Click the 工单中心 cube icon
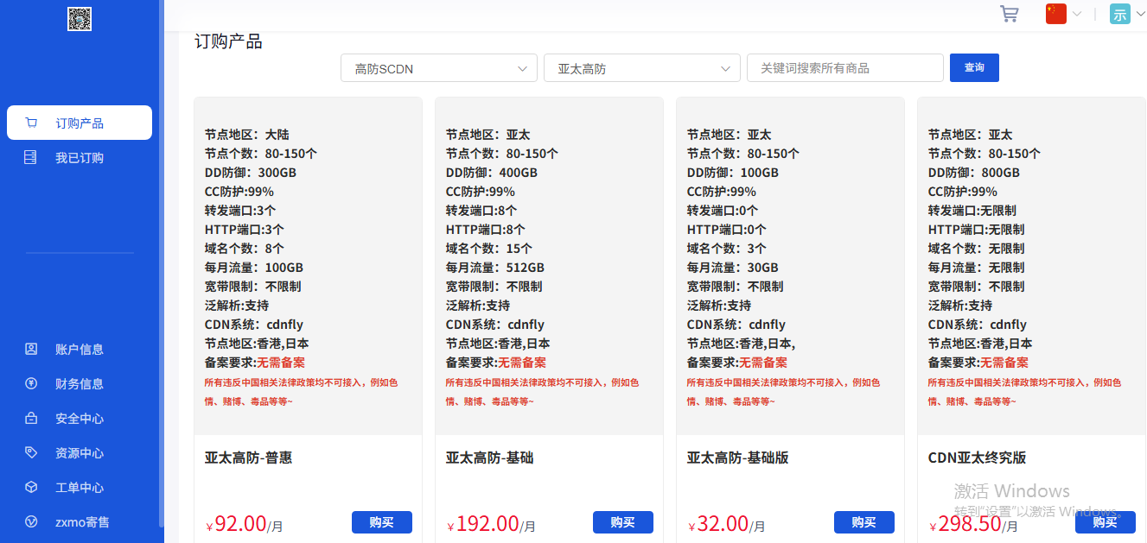This screenshot has width=1147, height=543. click(31, 488)
